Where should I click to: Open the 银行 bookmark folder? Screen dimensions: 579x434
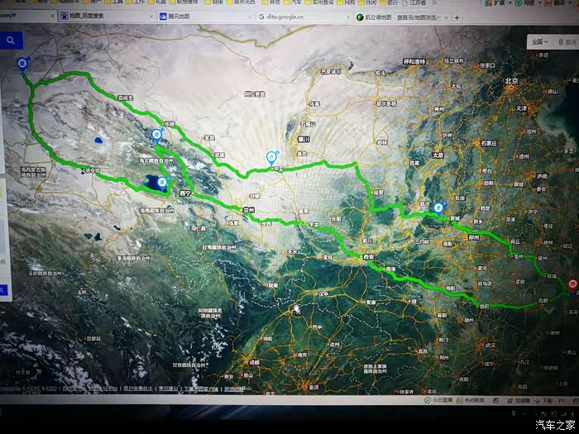click(x=389, y=2)
